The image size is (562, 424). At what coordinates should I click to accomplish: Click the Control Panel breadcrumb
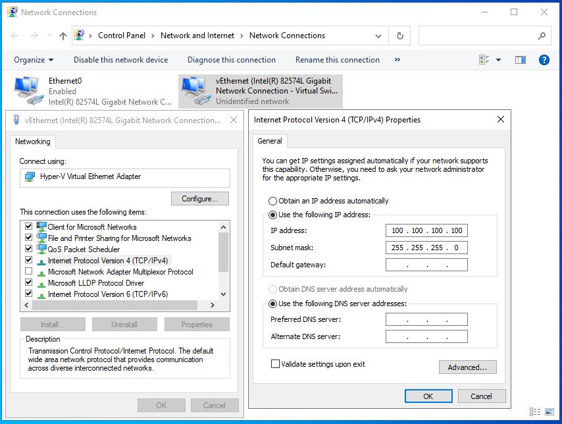coord(122,36)
